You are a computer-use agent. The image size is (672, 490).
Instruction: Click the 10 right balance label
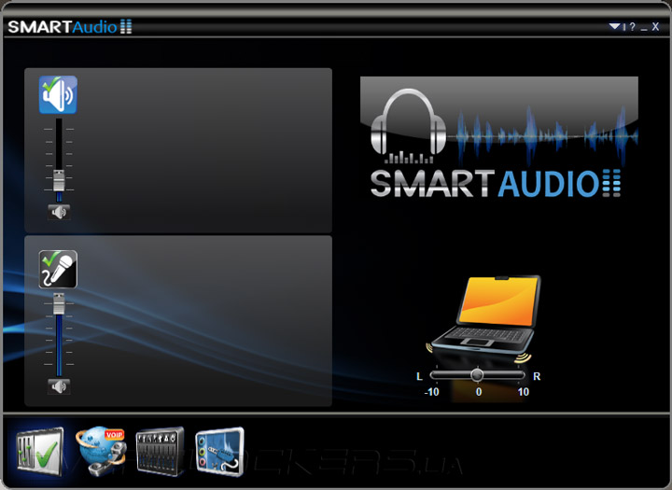click(523, 392)
